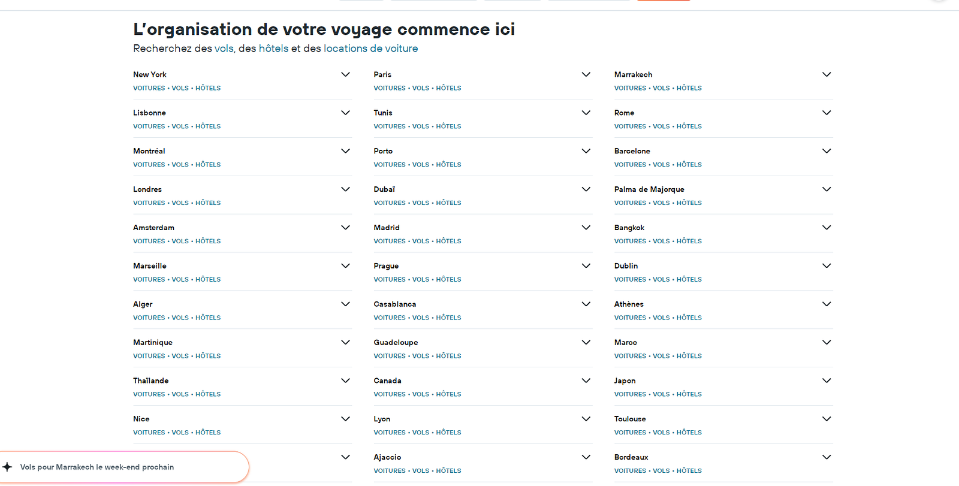Expand the Marrakech destination chevron
The height and width of the screenshot is (486, 959).
point(827,74)
